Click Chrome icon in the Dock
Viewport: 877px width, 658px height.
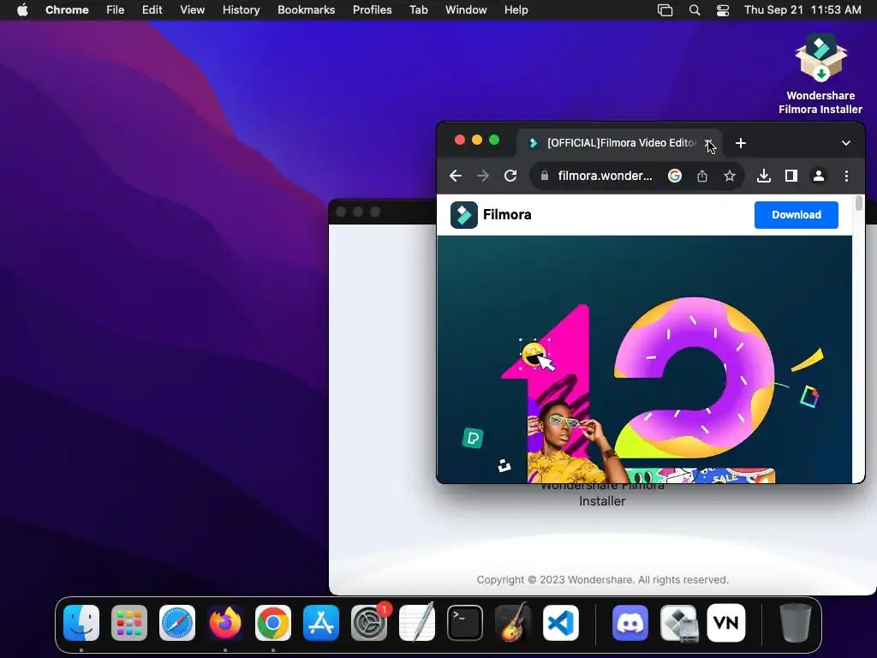tap(273, 623)
